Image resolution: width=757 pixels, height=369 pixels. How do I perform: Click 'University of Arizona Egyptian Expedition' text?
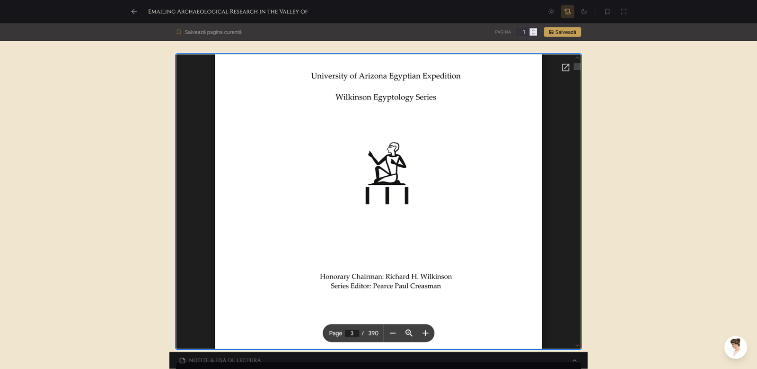point(386,76)
